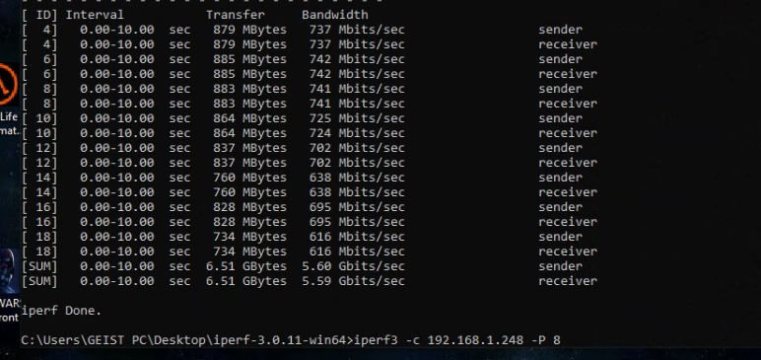Open the Half-Life desktop icon with orange lambda

point(9,86)
